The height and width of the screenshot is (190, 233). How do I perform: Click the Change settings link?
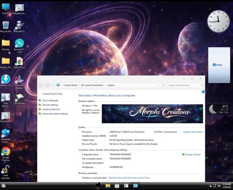(192, 155)
